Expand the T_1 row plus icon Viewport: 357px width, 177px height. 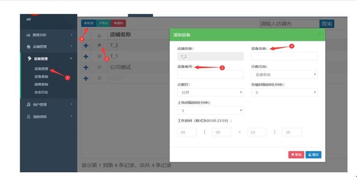tap(86, 56)
